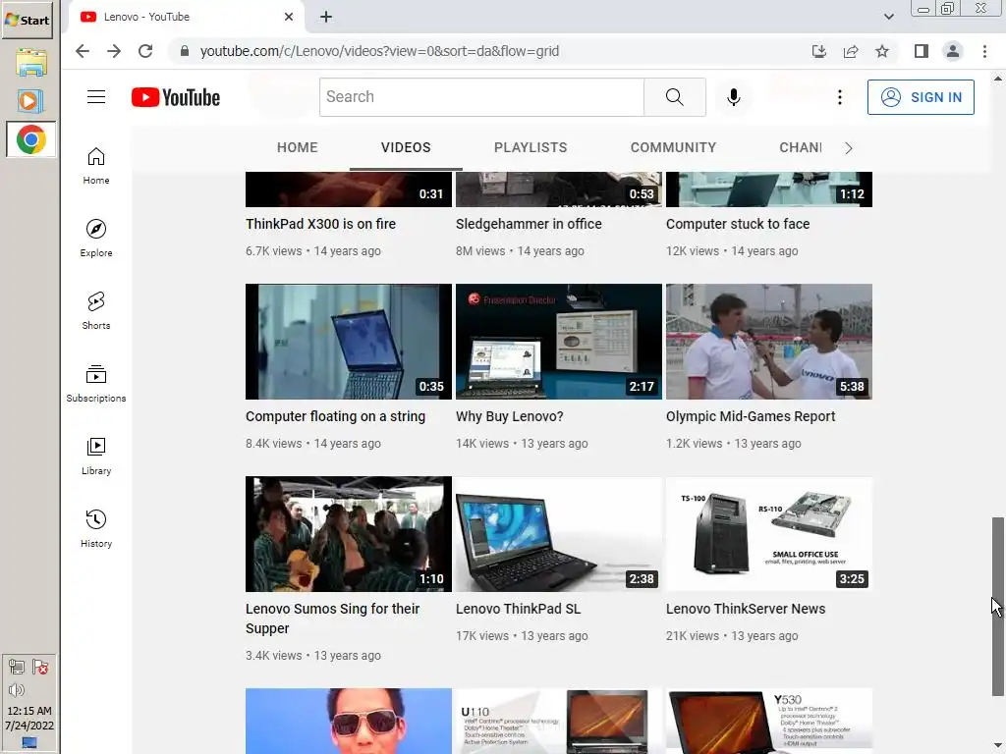Open History in the sidebar
1006x754 pixels.
[x=96, y=528]
